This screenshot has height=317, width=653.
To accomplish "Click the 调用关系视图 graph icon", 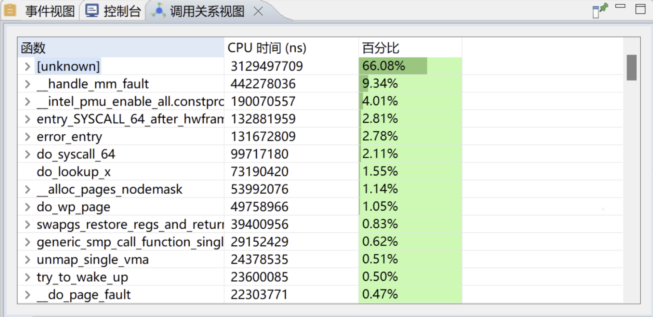I will tap(159, 10).
